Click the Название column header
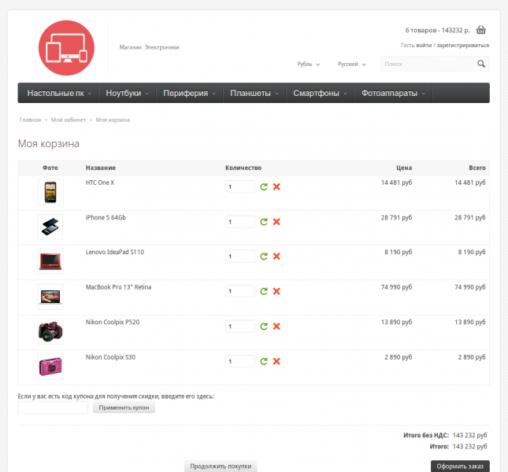 coord(101,168)
